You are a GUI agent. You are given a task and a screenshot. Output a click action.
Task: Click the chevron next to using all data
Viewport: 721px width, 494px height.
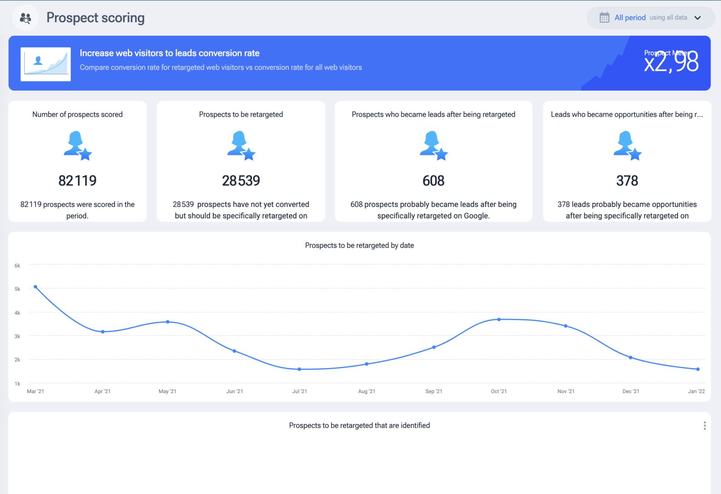[x=698, y=17]
